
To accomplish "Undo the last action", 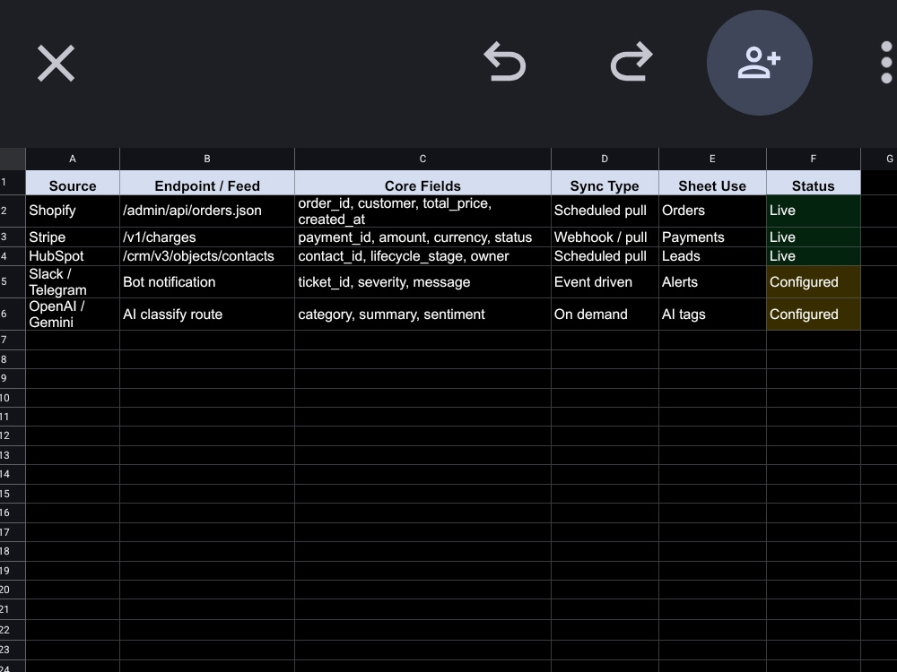I will click(x=504, y=61).
